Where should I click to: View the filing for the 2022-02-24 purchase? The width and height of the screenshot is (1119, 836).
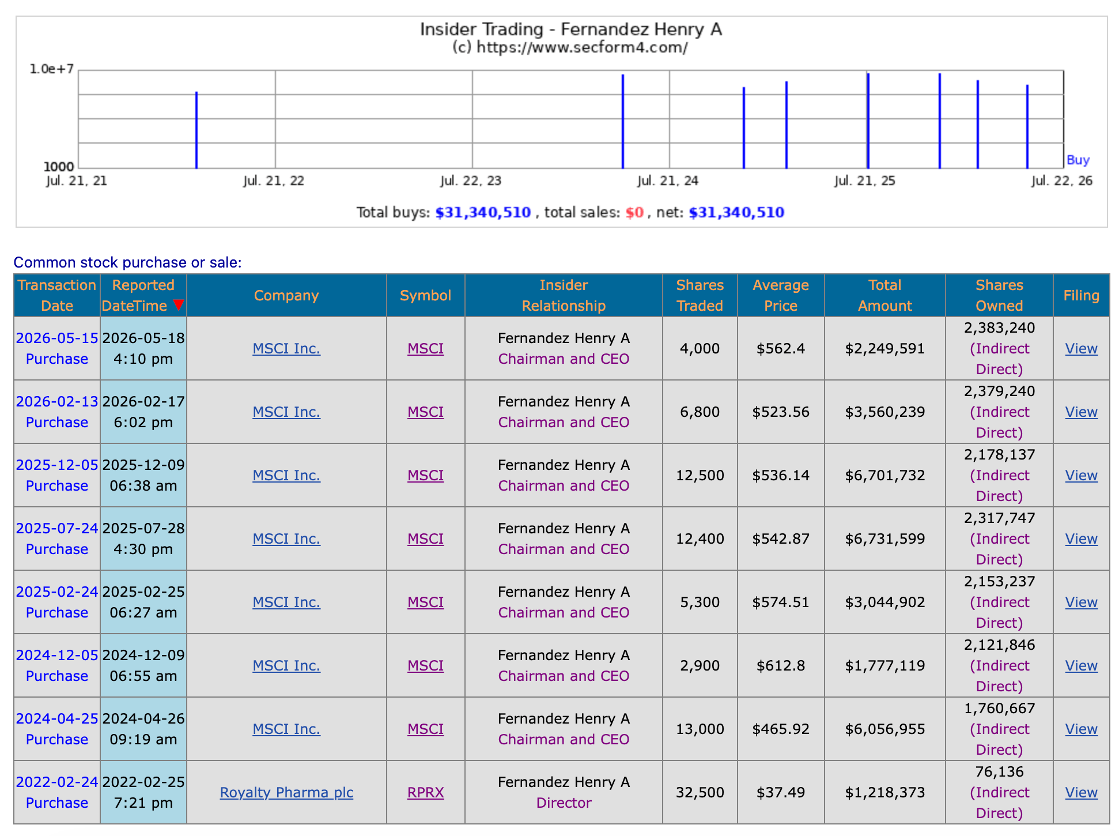click(x=1081, y=792)
